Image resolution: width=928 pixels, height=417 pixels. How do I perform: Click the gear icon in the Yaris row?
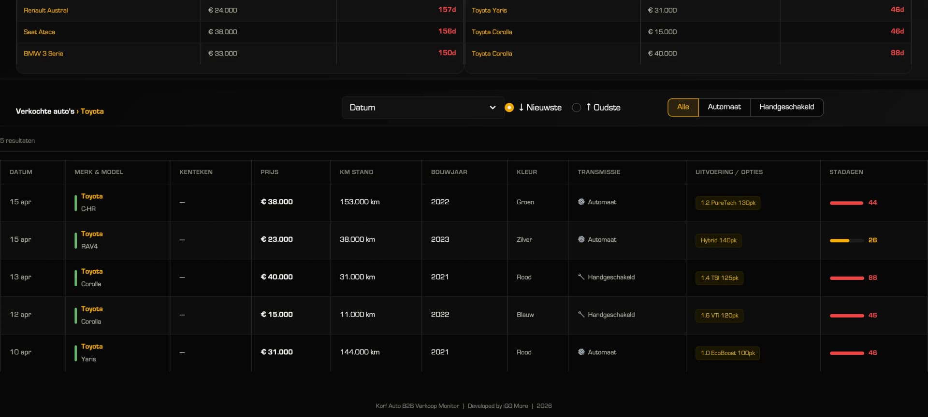[x=581, y=352]
